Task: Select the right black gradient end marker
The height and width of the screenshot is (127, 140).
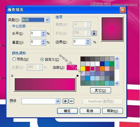Action: click(x=78, y=76)
